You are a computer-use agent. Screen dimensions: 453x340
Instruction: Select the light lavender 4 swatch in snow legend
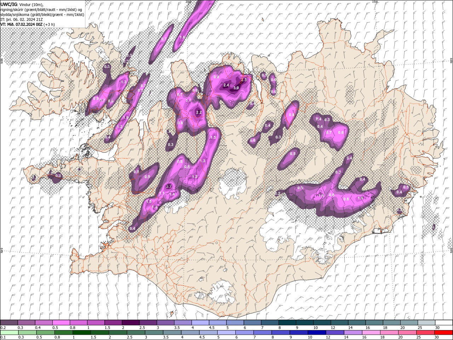click(x=200, y=323)
